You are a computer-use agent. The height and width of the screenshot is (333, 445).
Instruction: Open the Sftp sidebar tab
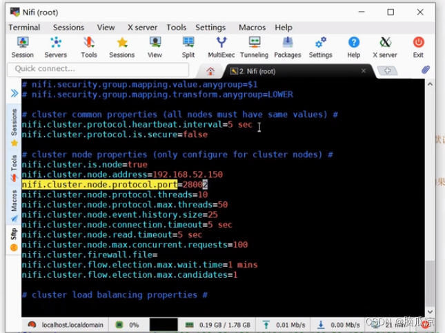coord(14,240)
